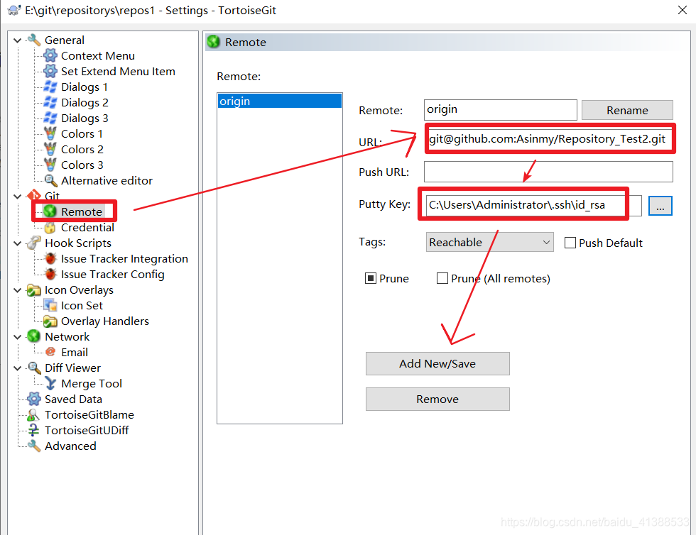This screenshot has height=535, width=696.
Task: Click the Email at-sign icon
Action: (50, 352)
